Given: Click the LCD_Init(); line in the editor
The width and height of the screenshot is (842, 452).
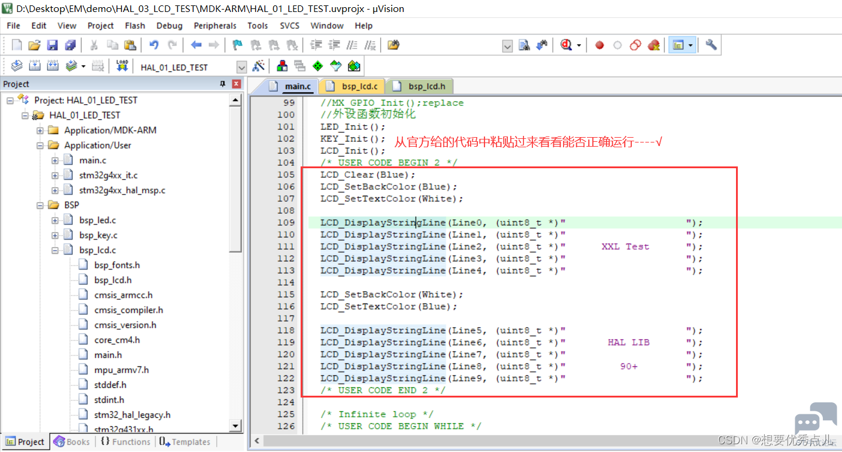Looking at the screenshot, I should click(353, 151).
